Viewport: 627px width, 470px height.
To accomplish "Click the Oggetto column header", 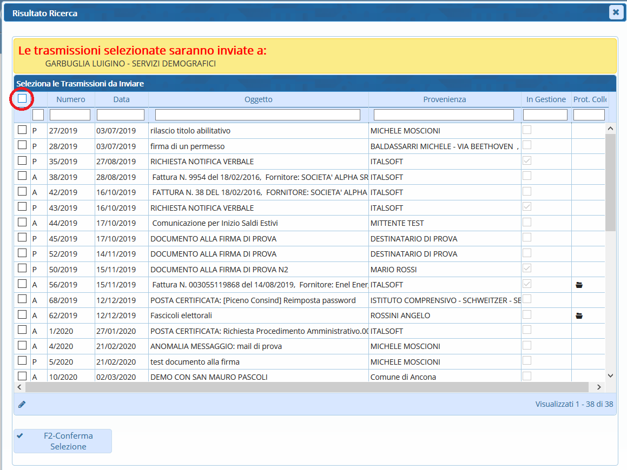I will (x=258, y=99).
